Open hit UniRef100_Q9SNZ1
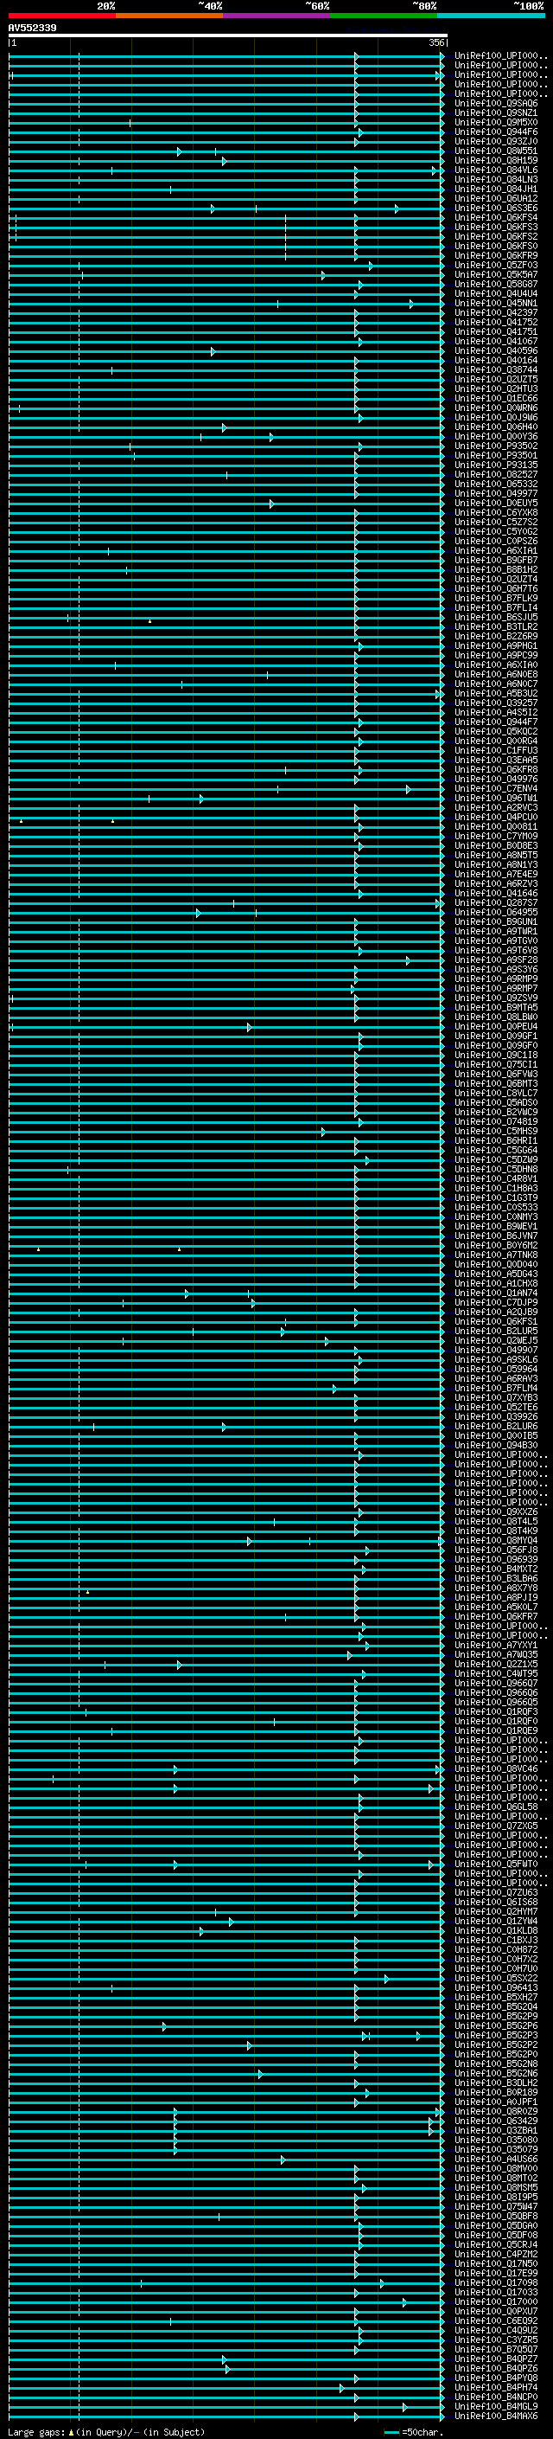 point(496,112)
